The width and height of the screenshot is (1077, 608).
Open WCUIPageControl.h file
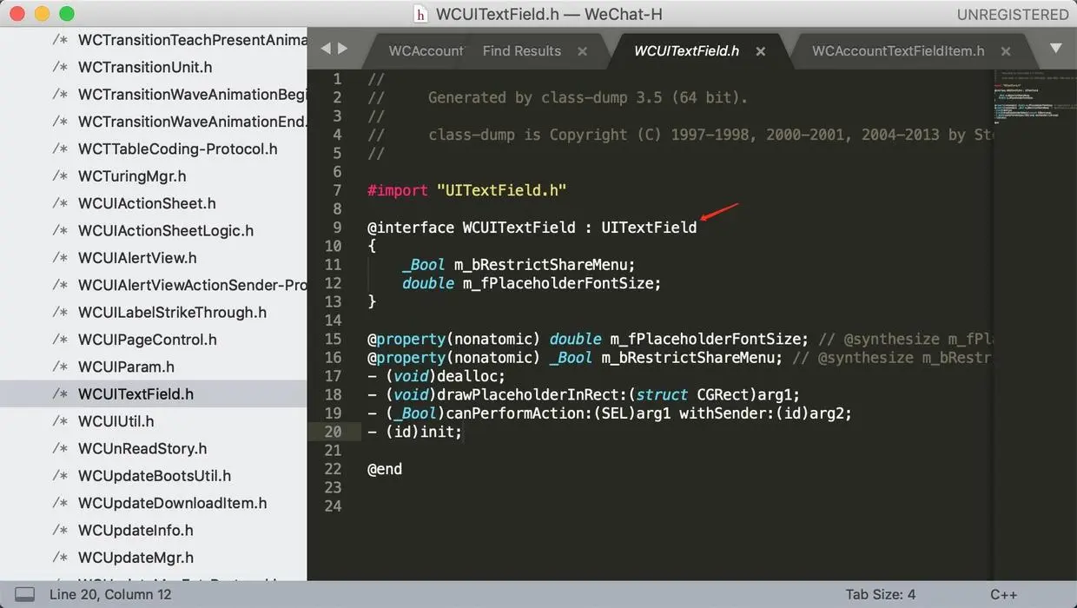[148, 340]
